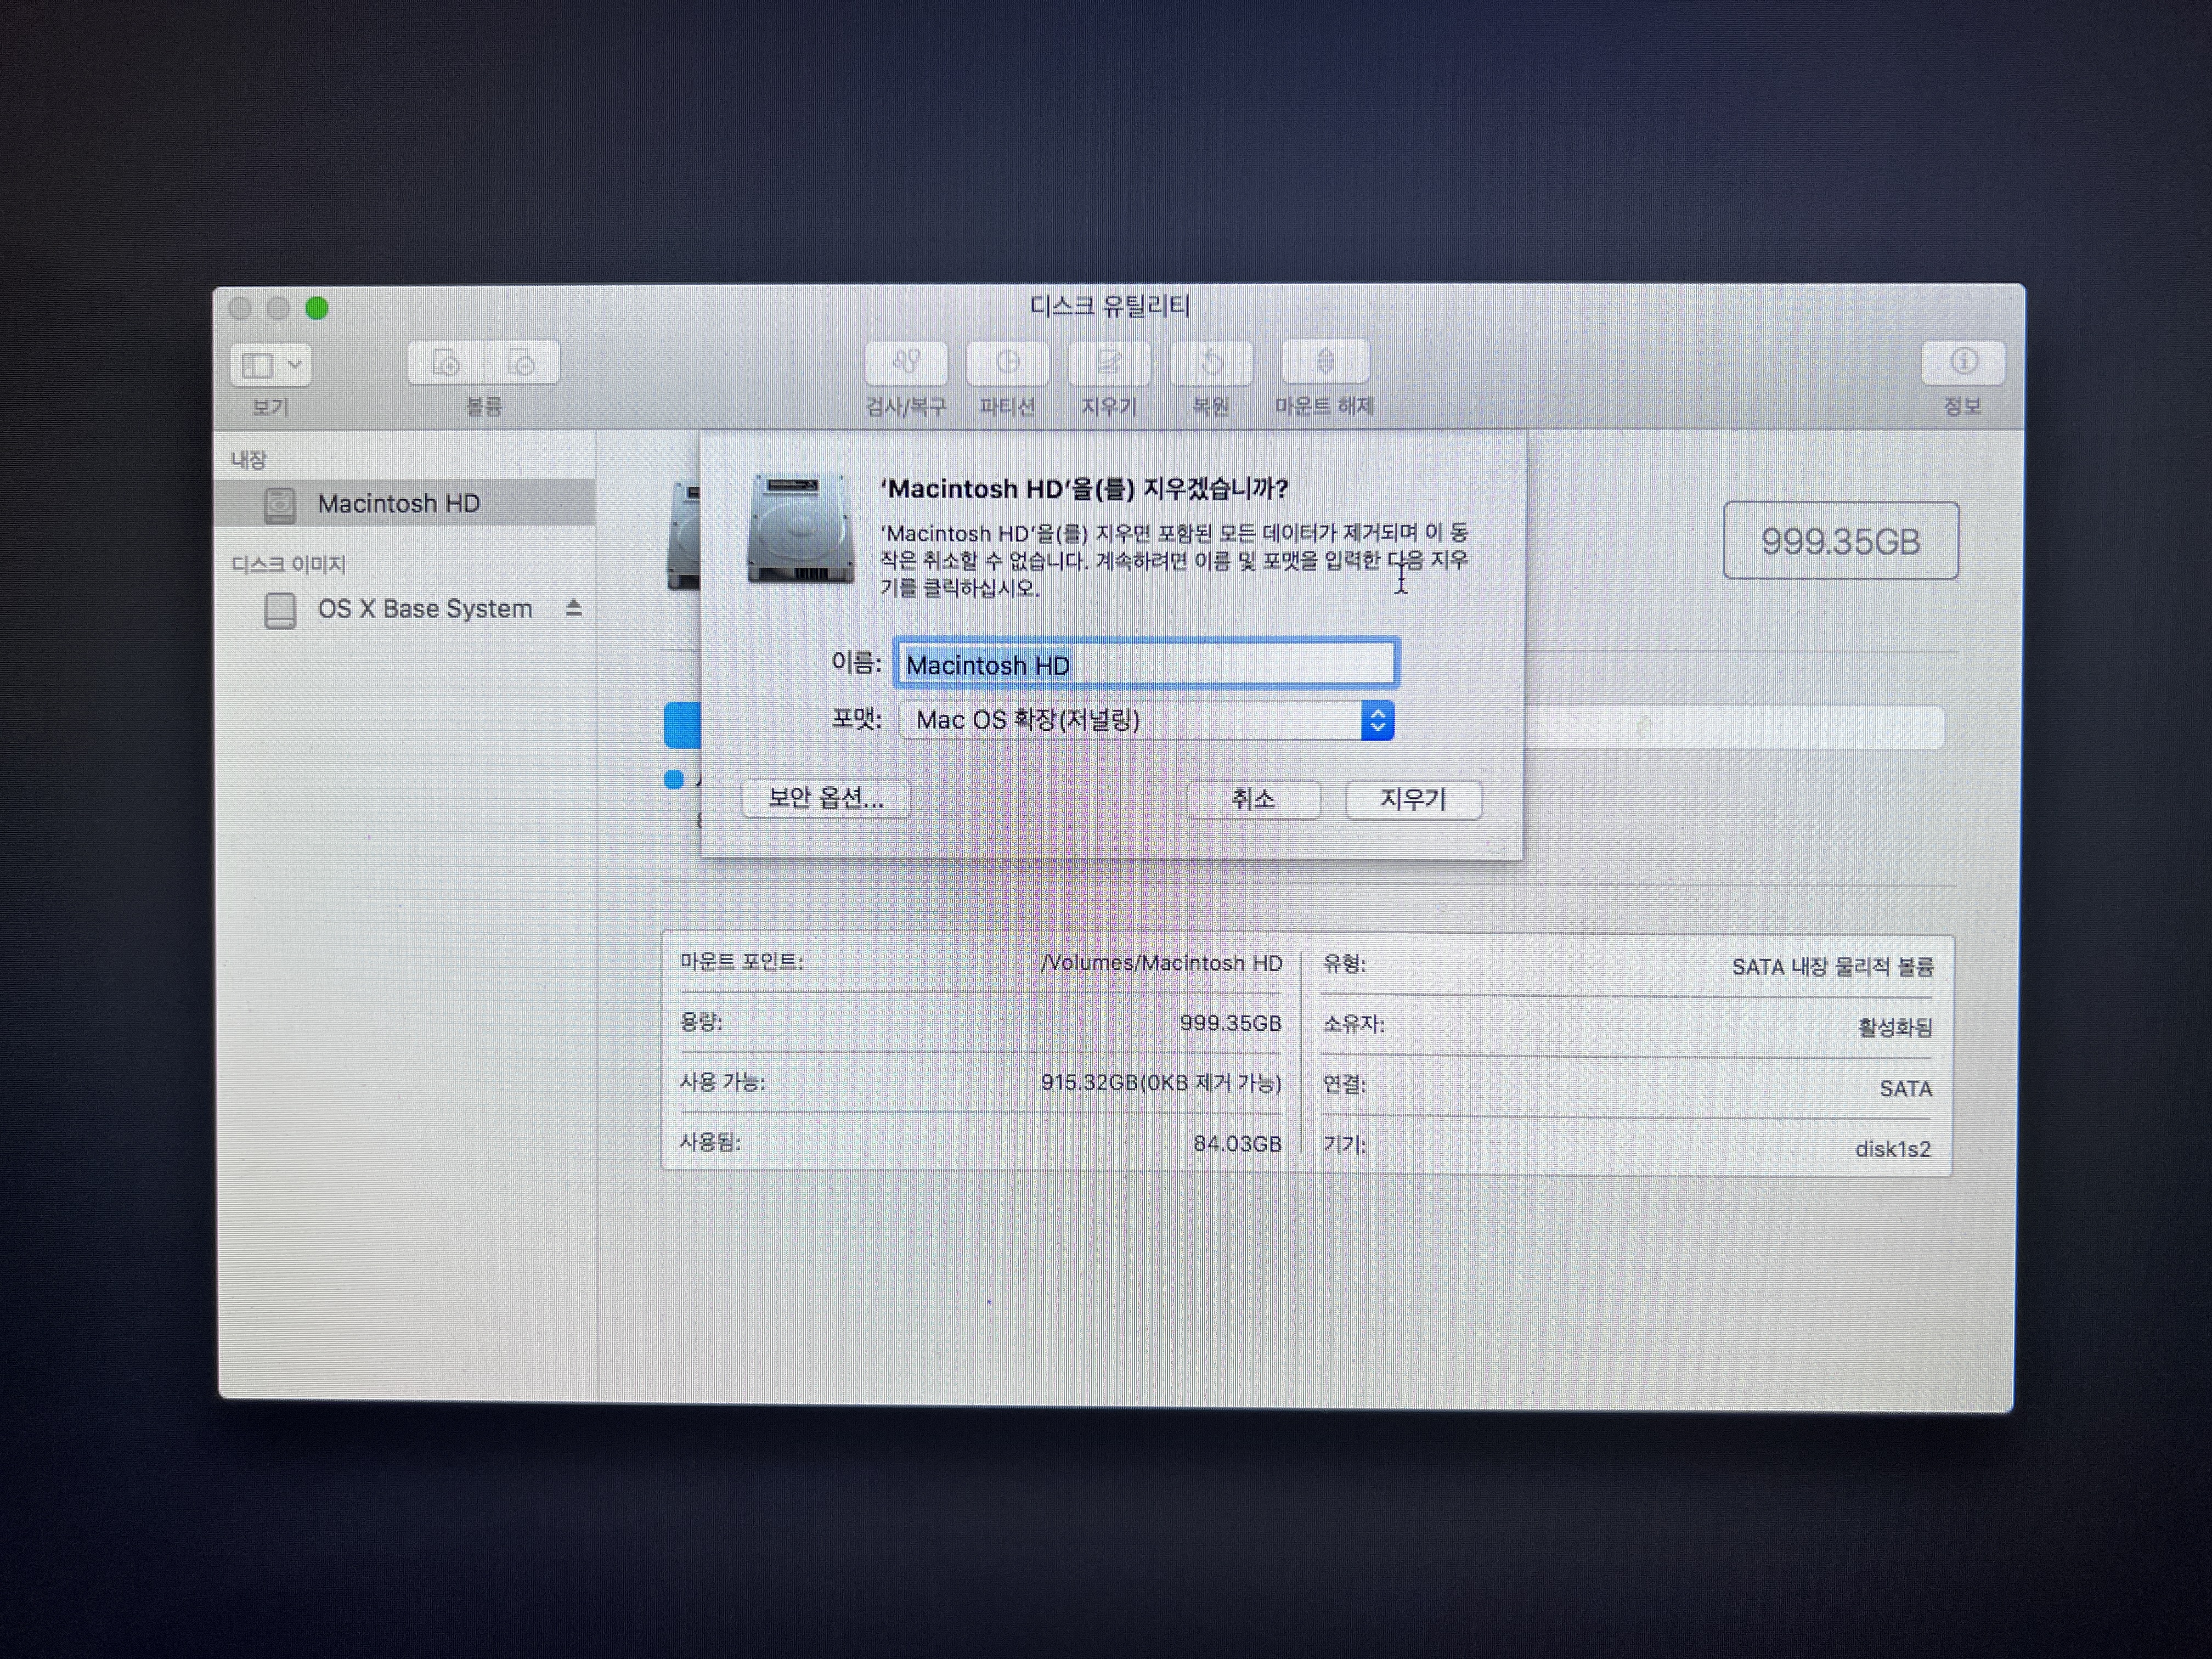Click the add volume toolbar icon
The image size is (2212, 1659).
[x=446, y=363]
